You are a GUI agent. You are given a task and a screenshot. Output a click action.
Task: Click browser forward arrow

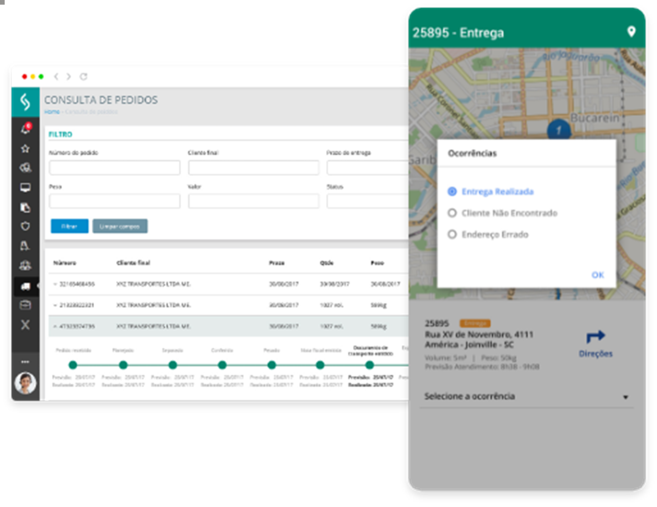[68, 76]
